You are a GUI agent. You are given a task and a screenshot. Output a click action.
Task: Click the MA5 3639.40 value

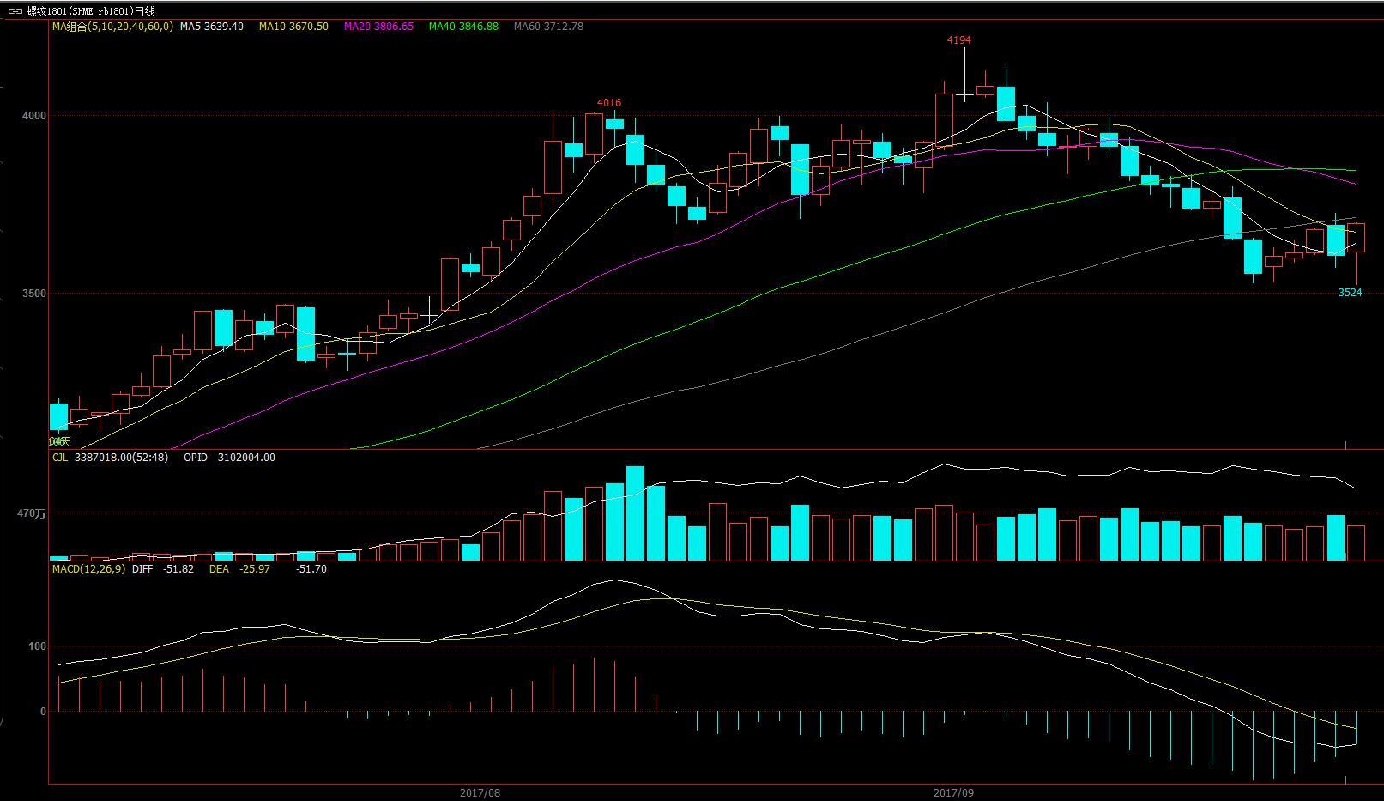(211, 27)
